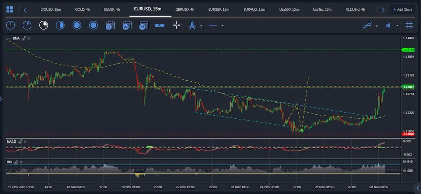Go to previous chart tabs with left arrow
The width and height of the screenshot is (421, 194).
[25, 10]
